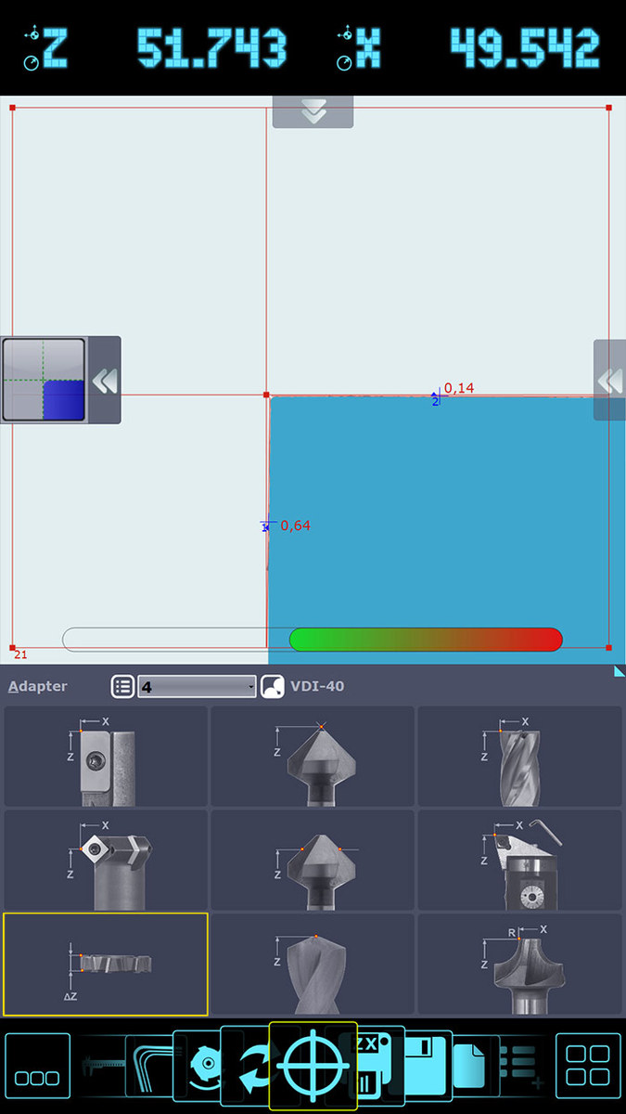Open the four-squares grid menu button
This screenshot has height=1114, width=626.
pos(588,1066)
